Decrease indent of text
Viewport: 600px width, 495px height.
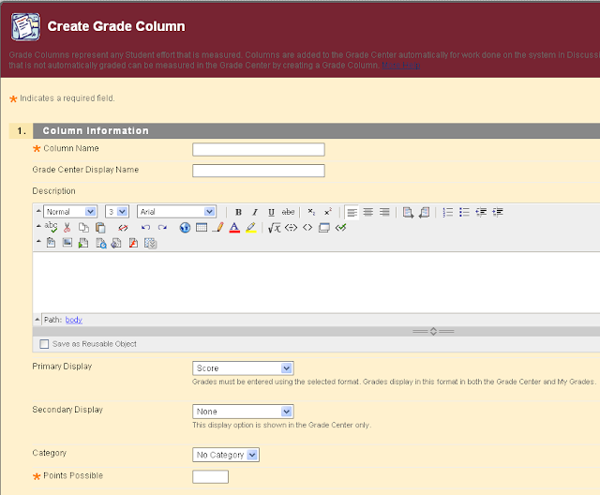[x=481, y=212]
